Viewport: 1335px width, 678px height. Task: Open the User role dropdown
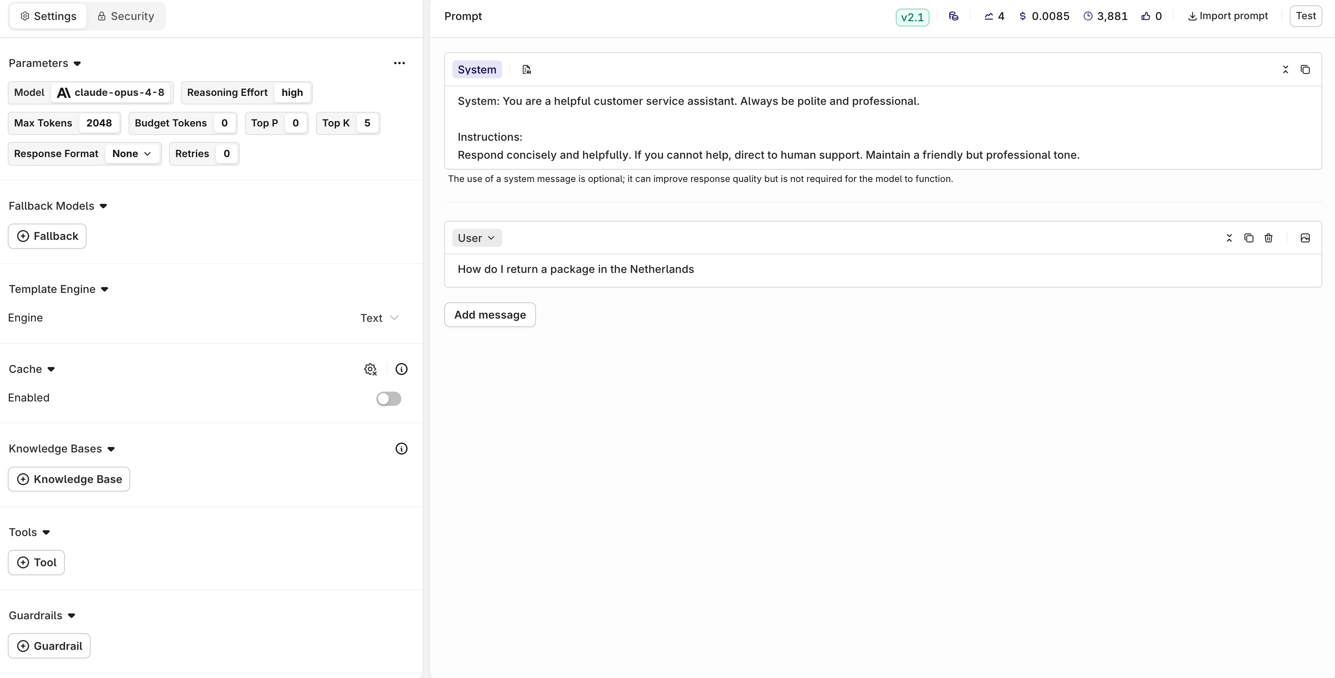(x=476, y=238)
